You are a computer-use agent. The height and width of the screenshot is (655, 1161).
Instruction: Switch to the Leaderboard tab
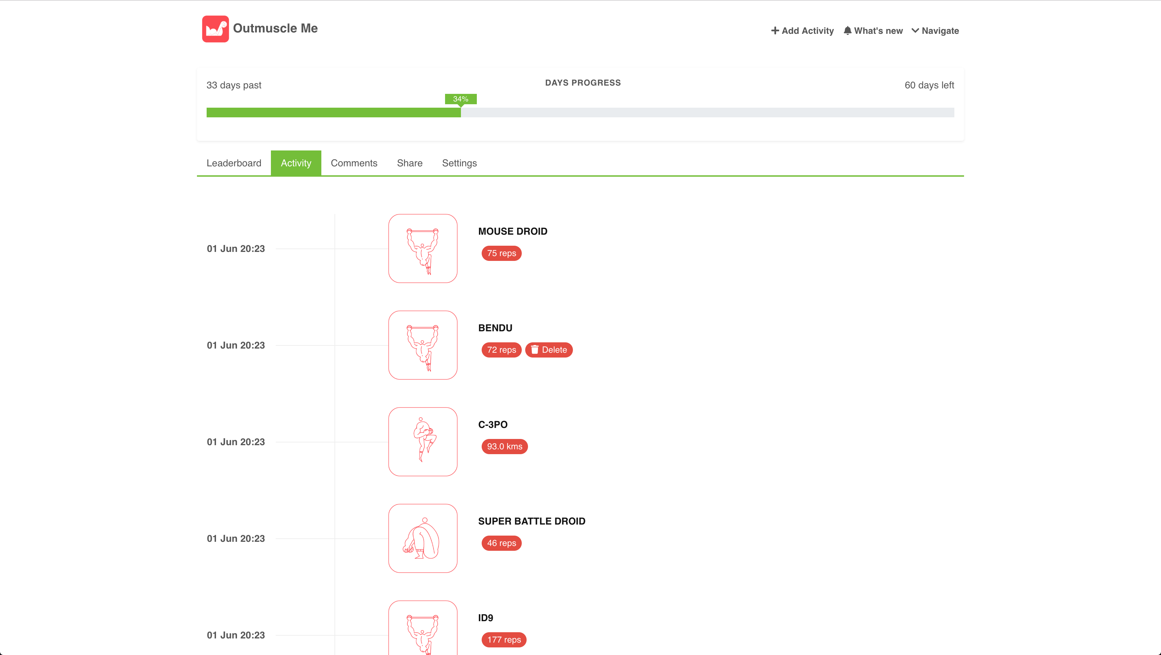[234, 163]
